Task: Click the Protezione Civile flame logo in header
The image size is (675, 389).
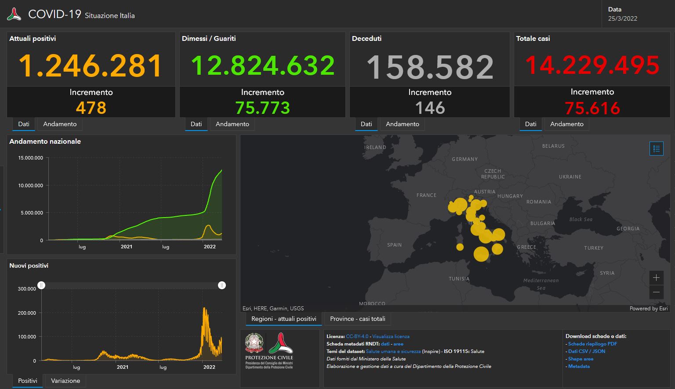Action: [x=14, y=14]
